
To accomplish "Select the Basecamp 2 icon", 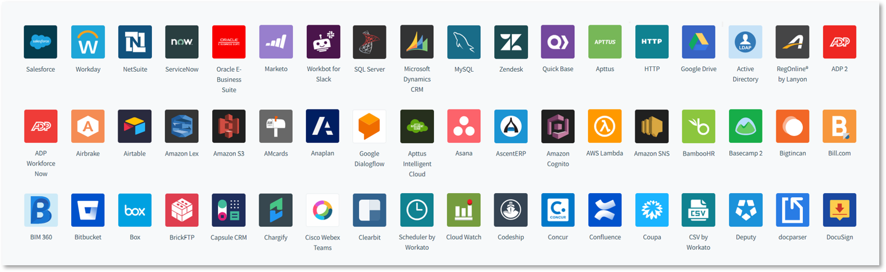I will (x=746, y=126).
